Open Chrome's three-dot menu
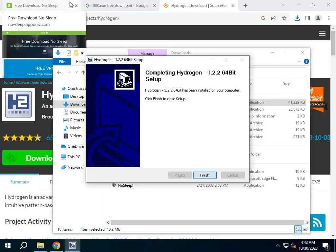Screen dimensions: 336x252 (x=329, y=18)
